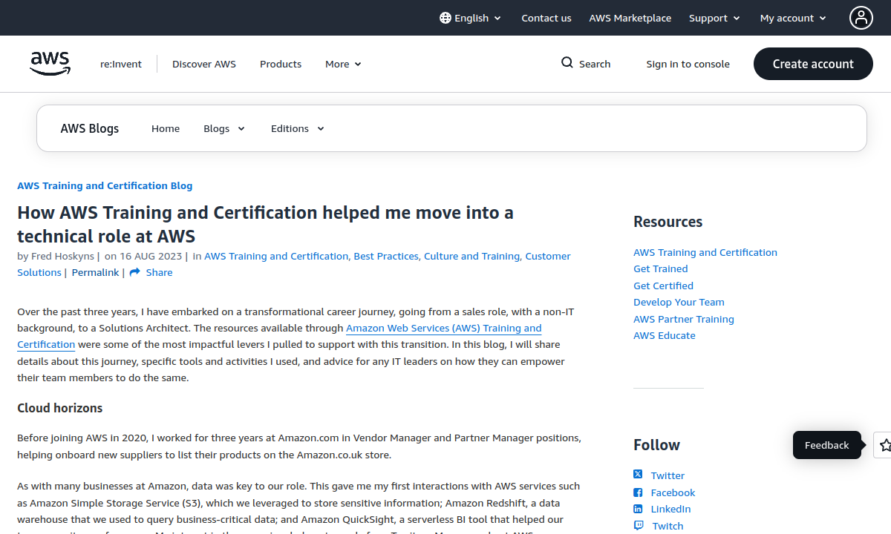891x534 pixels.
Task: Open the Blogs dropdown
Action: coord(224,128)
